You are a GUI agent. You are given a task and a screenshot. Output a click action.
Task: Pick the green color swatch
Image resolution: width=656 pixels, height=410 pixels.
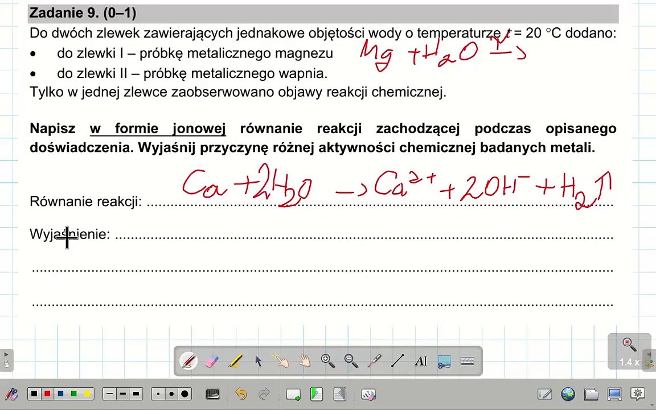pyautogui.click(x=74, y=393)
